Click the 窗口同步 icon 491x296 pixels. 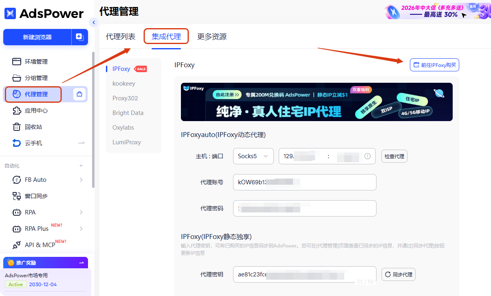17,196
